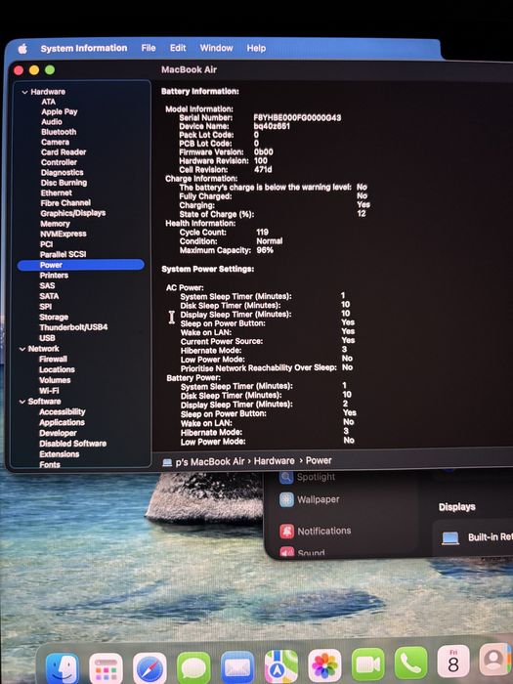513x684 pixels.
Task: Open the Messages app in the Dock
Action: [193, 667]
